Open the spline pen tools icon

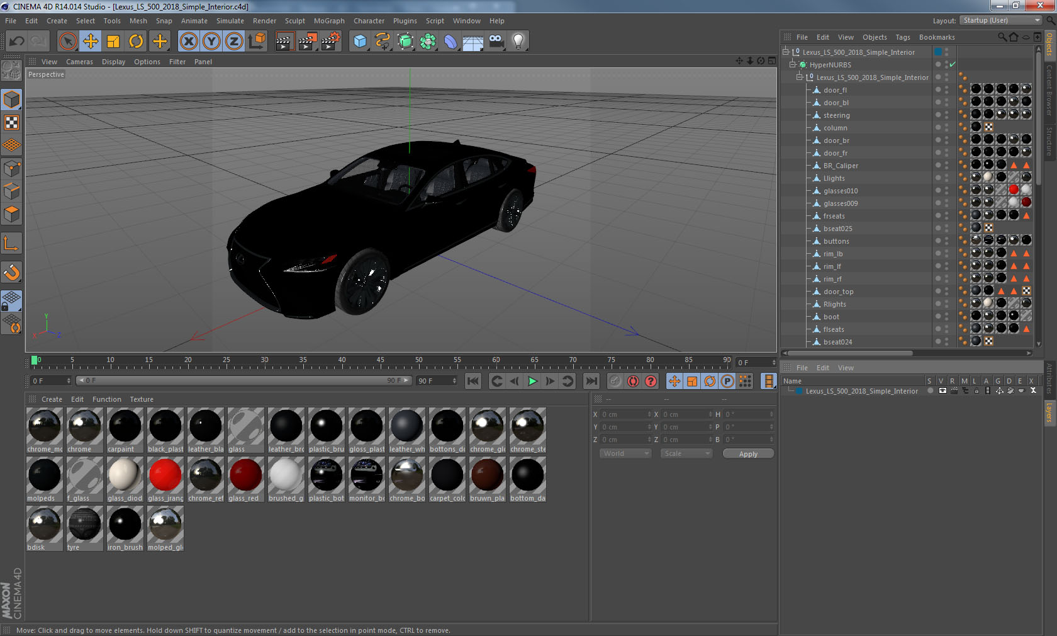click(383, 42)
